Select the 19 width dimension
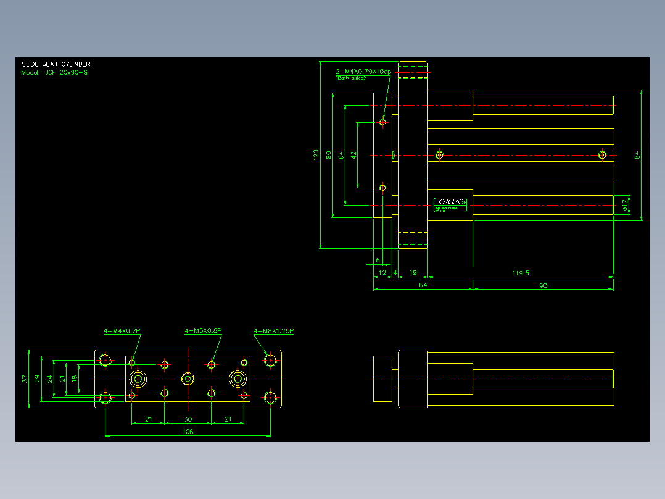Screen dimensions: 665x499 tap(413, 272)
